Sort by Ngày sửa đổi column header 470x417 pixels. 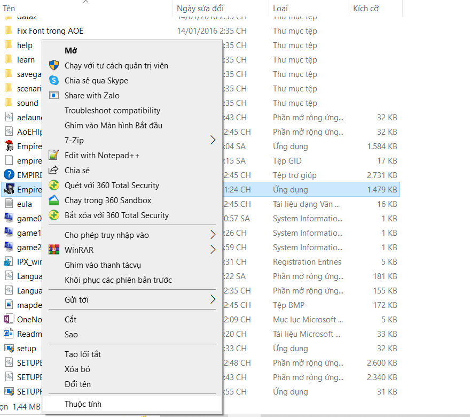(200, 9)
